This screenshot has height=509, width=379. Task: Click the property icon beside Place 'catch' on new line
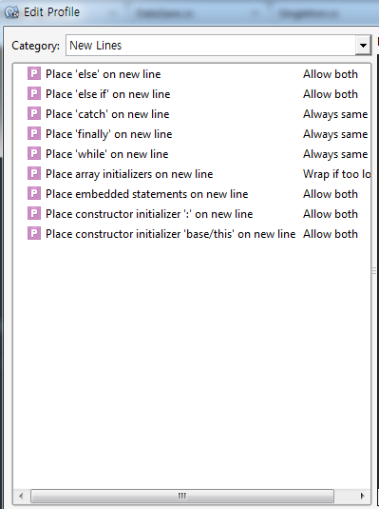34,113
